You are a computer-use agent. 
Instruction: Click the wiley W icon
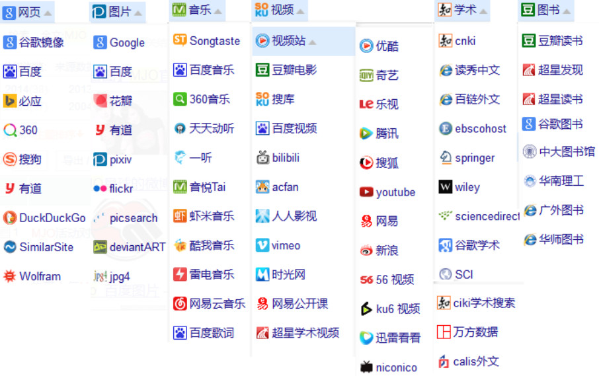446,187
